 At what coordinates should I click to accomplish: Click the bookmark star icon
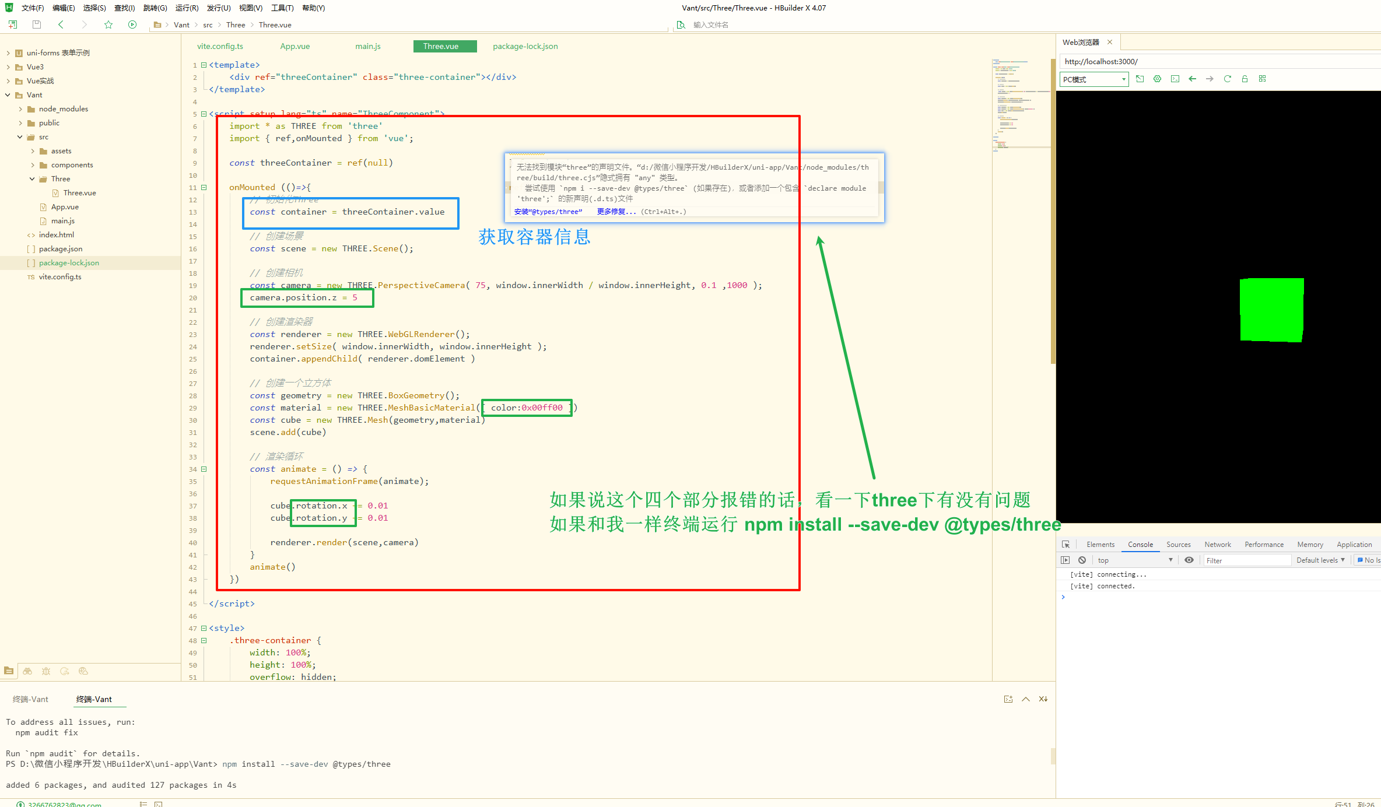(108, 24)
